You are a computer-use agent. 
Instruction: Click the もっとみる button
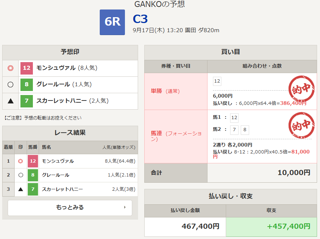(70, 208)
